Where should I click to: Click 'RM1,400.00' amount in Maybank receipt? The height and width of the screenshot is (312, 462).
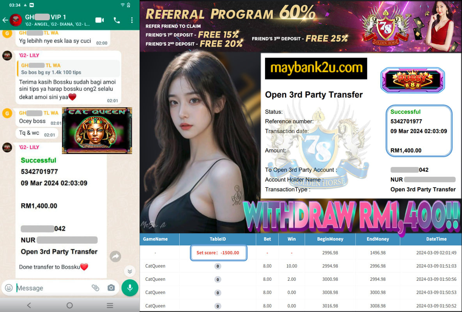click(x=406, y=151)
